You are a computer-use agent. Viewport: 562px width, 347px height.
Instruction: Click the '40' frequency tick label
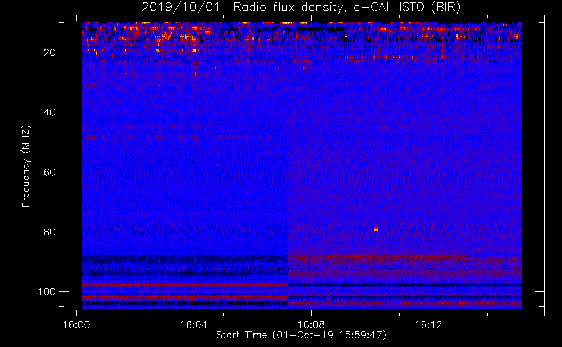50,112
